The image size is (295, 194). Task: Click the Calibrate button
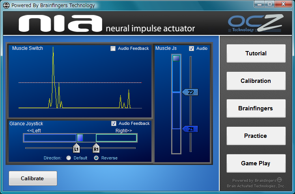click(33, 178)
